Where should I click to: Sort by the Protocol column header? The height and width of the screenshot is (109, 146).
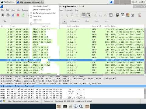(x=96, y=26)
